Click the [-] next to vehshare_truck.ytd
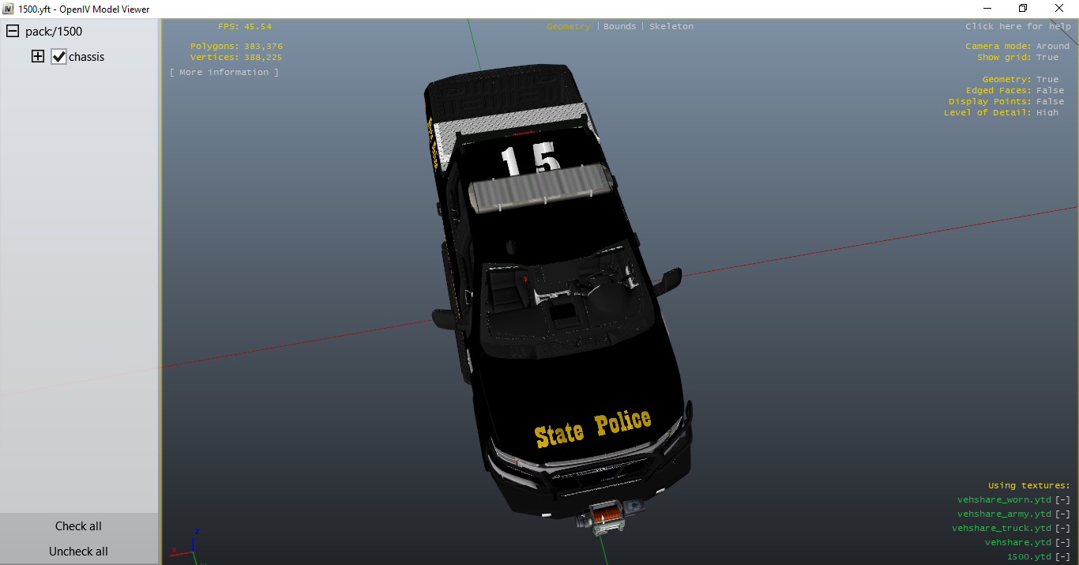The width and height of the screenshot is (1079, 565). coord(1062,529)
